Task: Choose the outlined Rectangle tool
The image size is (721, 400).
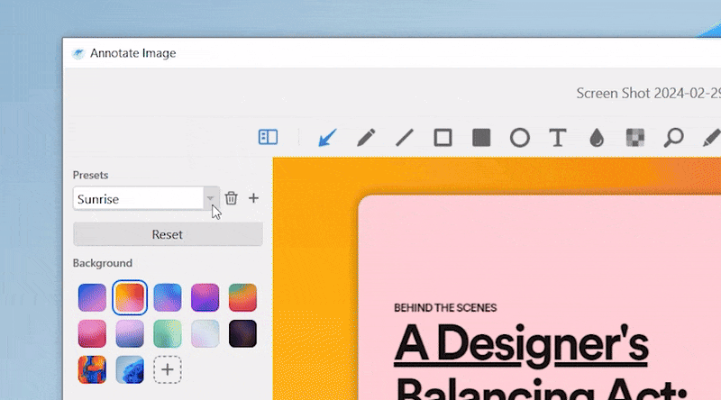Action: click(x=443, y=138)
